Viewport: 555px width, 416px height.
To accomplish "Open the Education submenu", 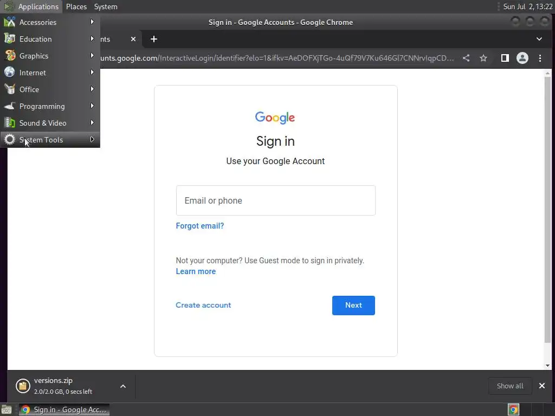I will click(50, 39).
